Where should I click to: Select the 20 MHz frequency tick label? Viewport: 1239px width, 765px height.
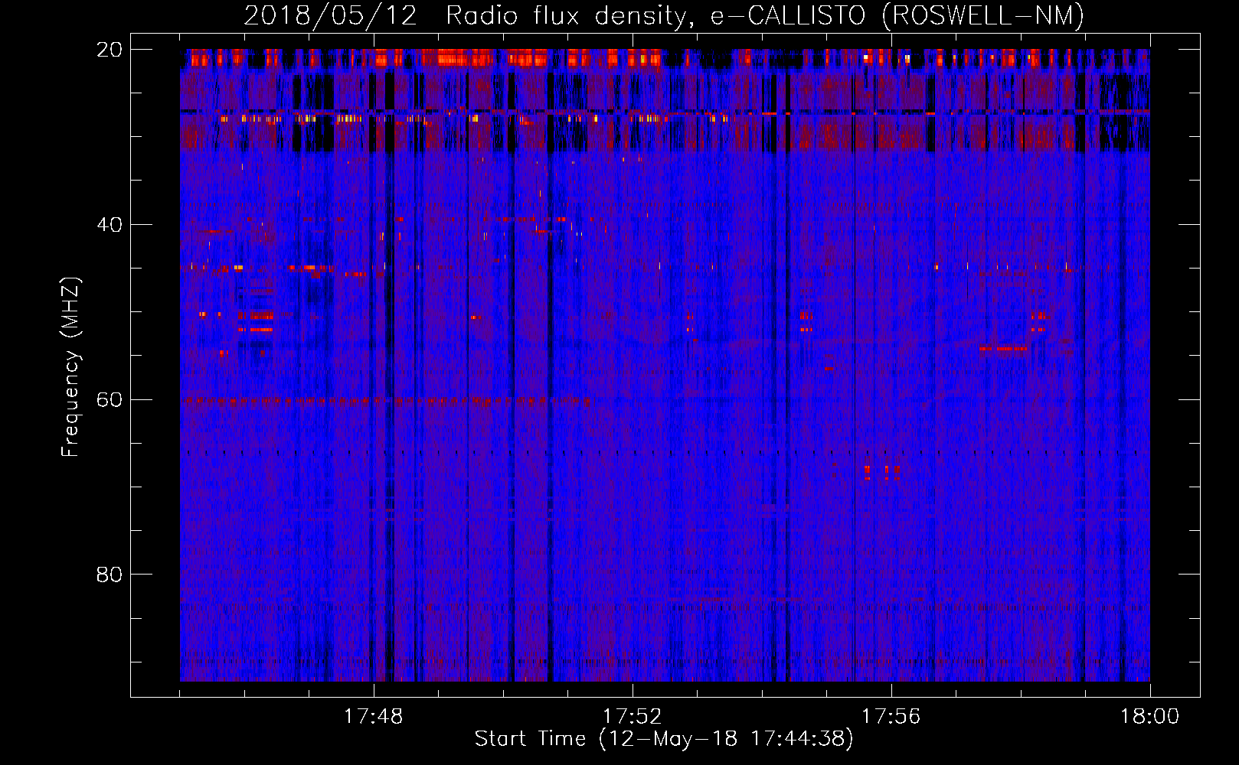coord(110,50)
